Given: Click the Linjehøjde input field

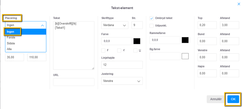Looking at the screenshot, I should 122,65.
